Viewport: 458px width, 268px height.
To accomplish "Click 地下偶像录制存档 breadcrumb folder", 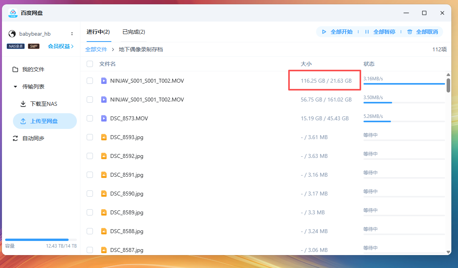I will (141, 50).
